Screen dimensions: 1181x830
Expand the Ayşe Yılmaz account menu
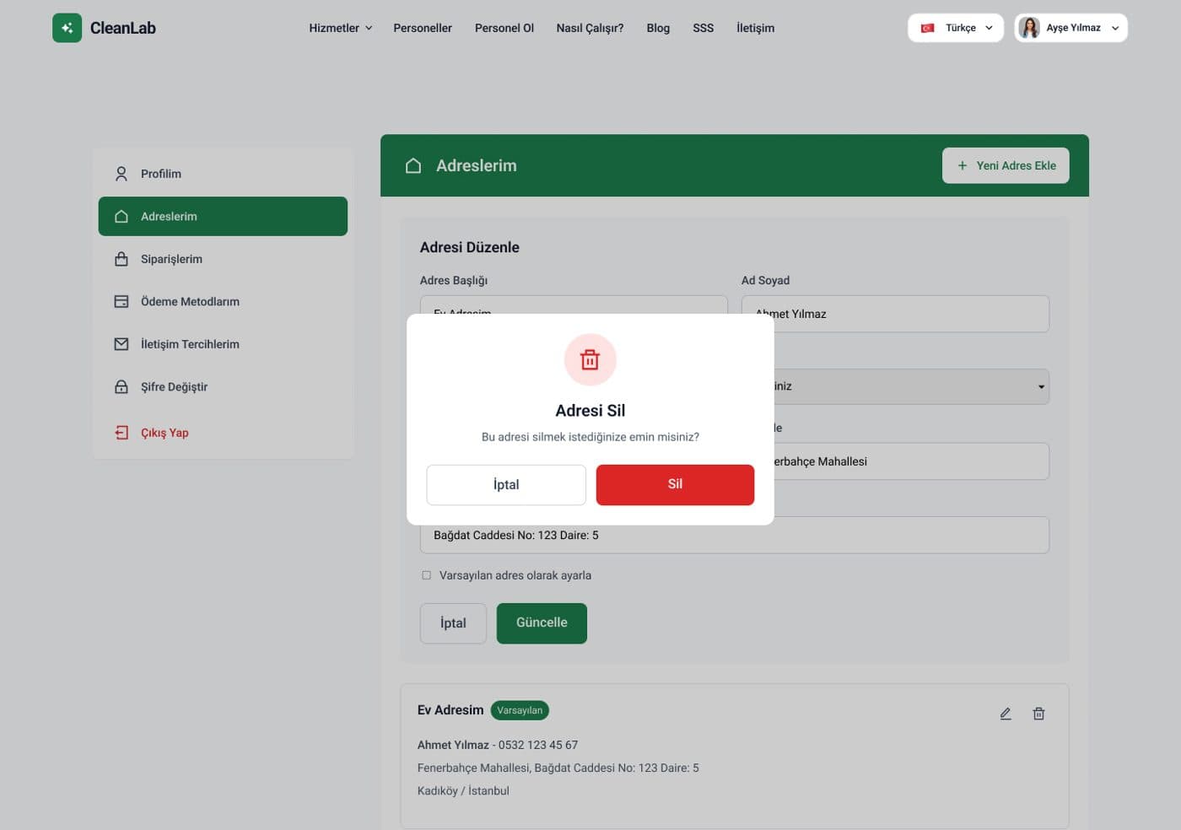click(1070, 28)
